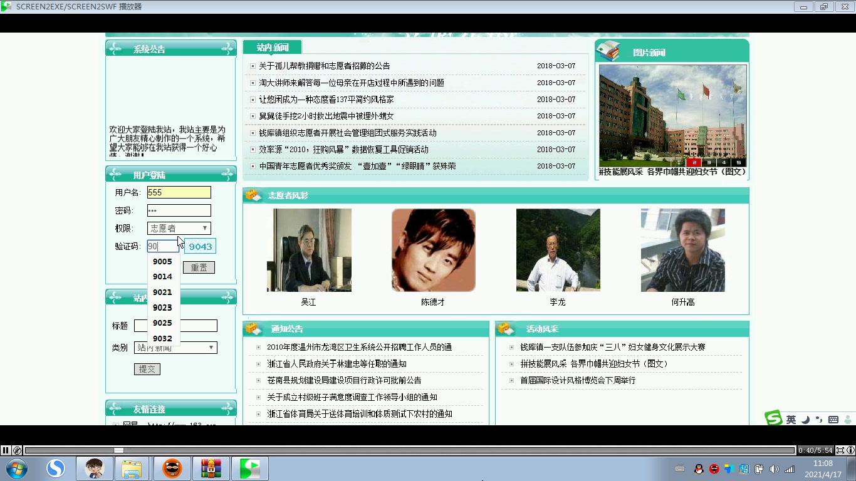Click the 密码 password field
The image size is (856, 481).
(x=179, y=210)
